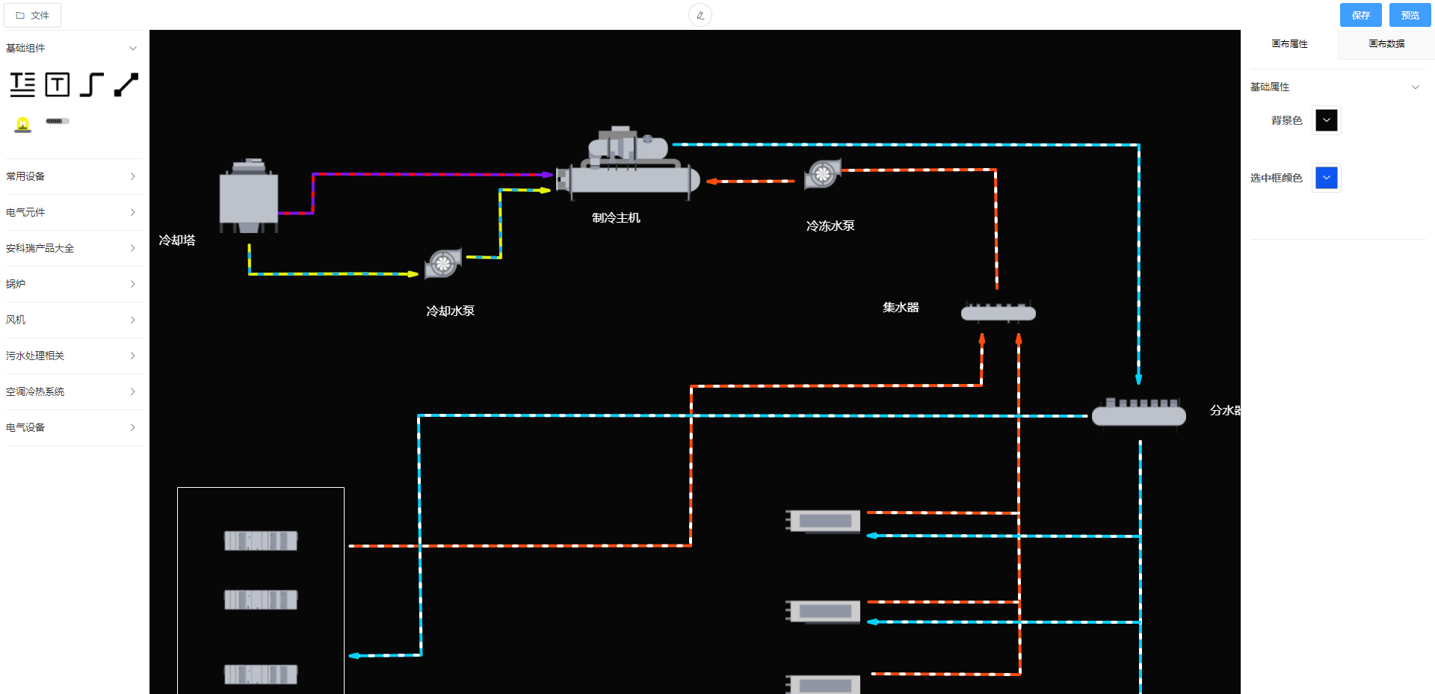This screenshot has height=694, width=1435.
Task: Select the cooling tower on canvas
Action: pyautogui.click(x=249, y=196)
